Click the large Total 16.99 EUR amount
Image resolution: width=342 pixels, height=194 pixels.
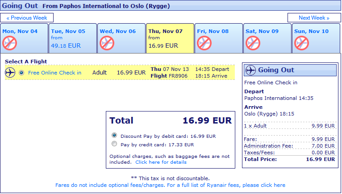[x=207, y=120]
